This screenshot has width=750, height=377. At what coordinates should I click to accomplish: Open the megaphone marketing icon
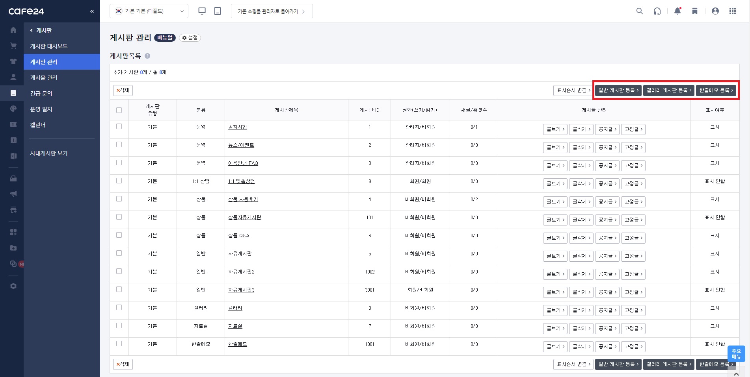point(13,194)
